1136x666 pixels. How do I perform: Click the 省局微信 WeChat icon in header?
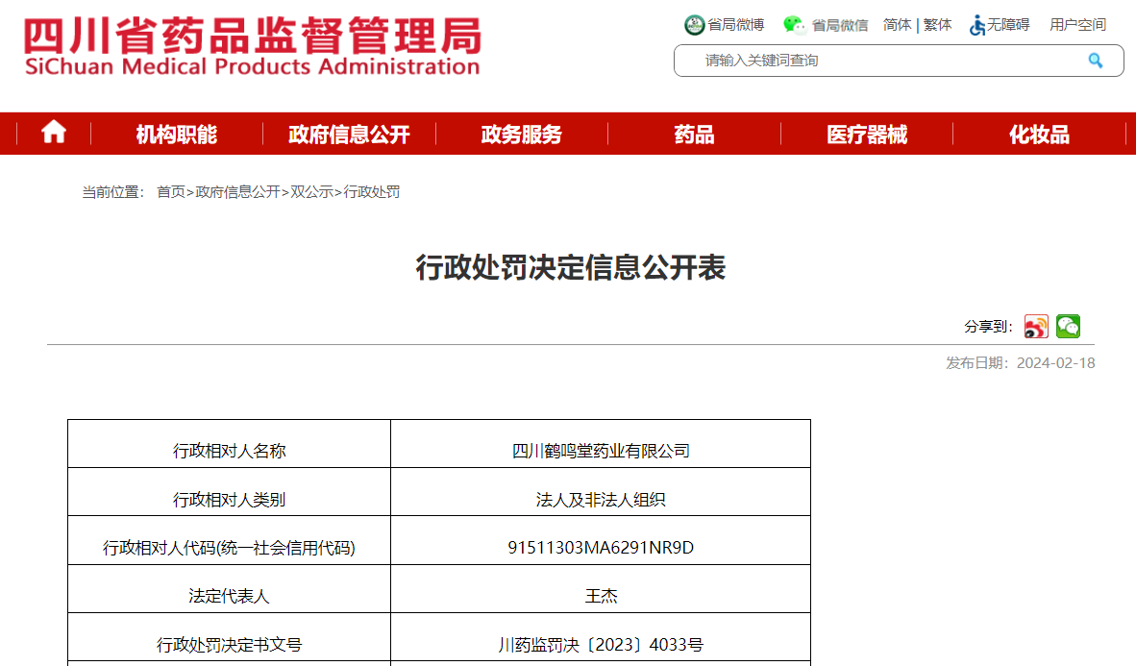795,25
